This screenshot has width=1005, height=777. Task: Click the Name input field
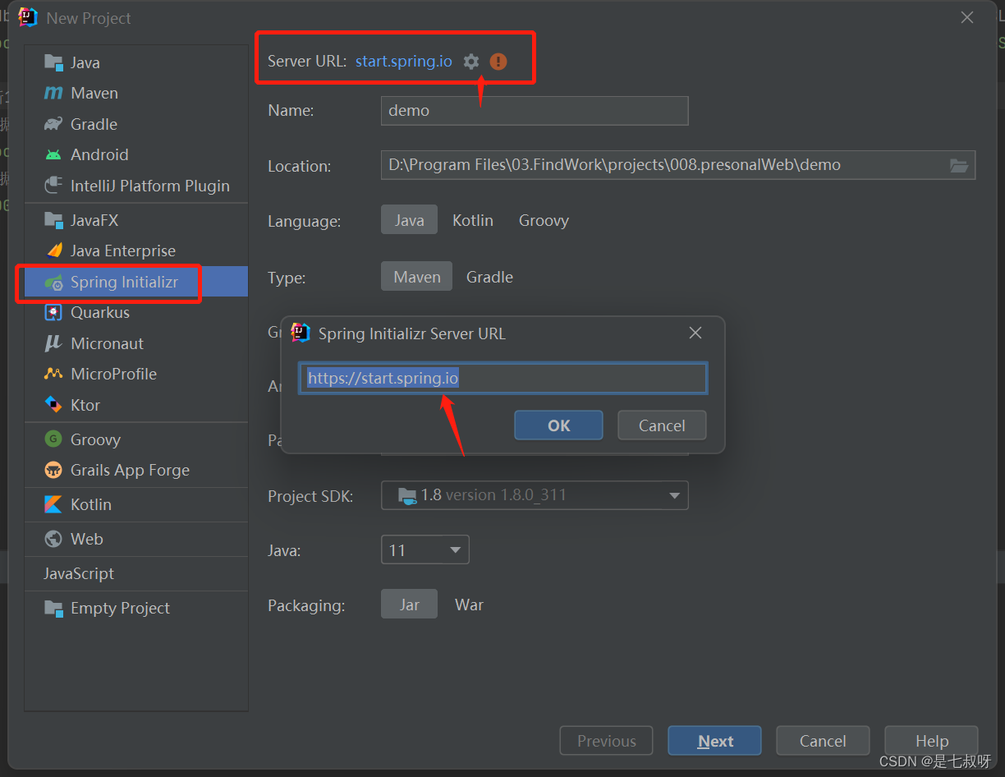tap(535, 111)
